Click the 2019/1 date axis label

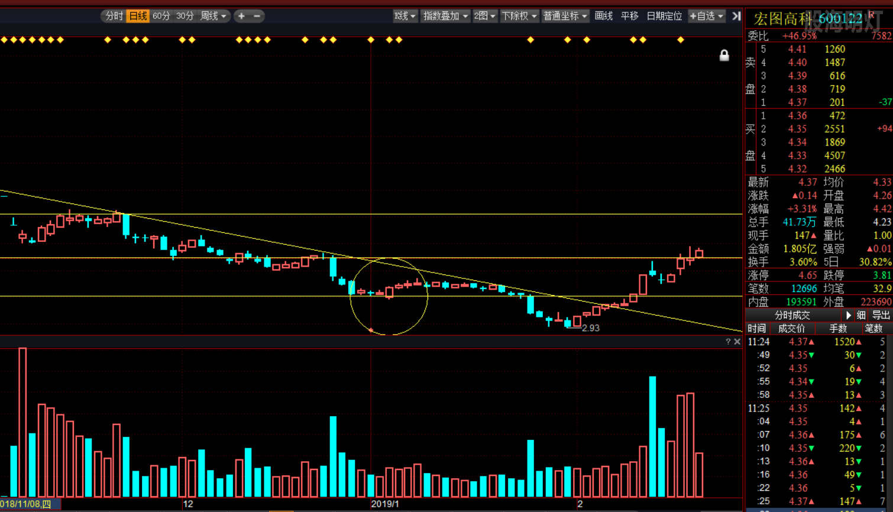pos(385,504)
